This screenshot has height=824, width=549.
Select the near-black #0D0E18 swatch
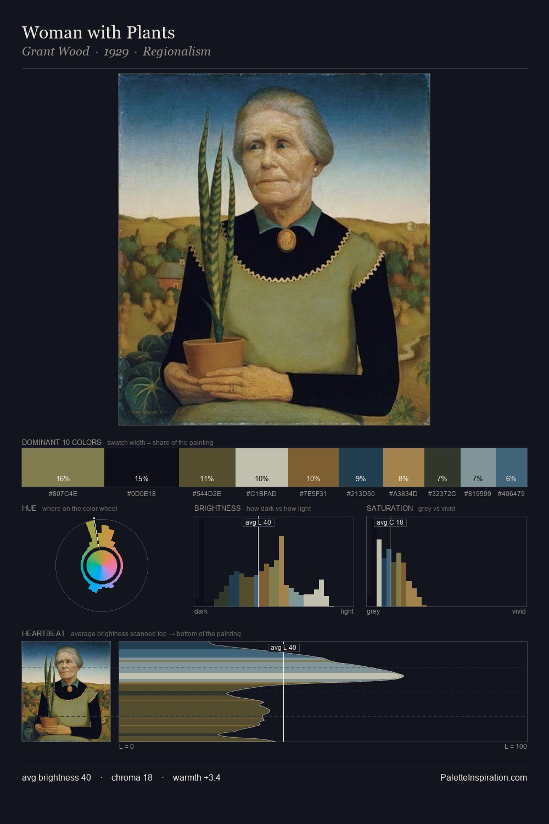point(142,467)
